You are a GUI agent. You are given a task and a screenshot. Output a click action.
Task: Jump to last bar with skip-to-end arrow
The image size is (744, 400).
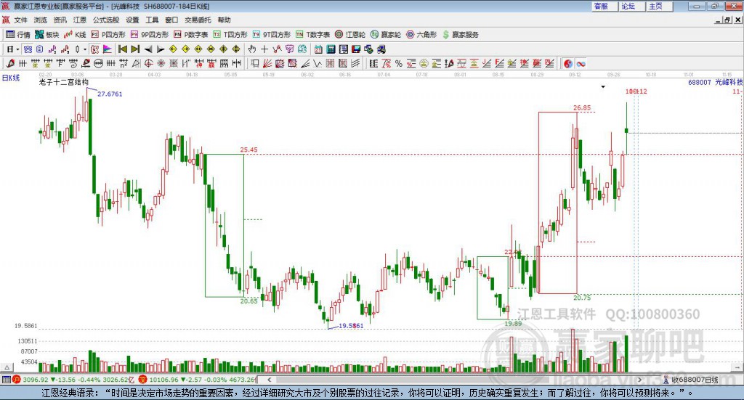click(135, 49)
